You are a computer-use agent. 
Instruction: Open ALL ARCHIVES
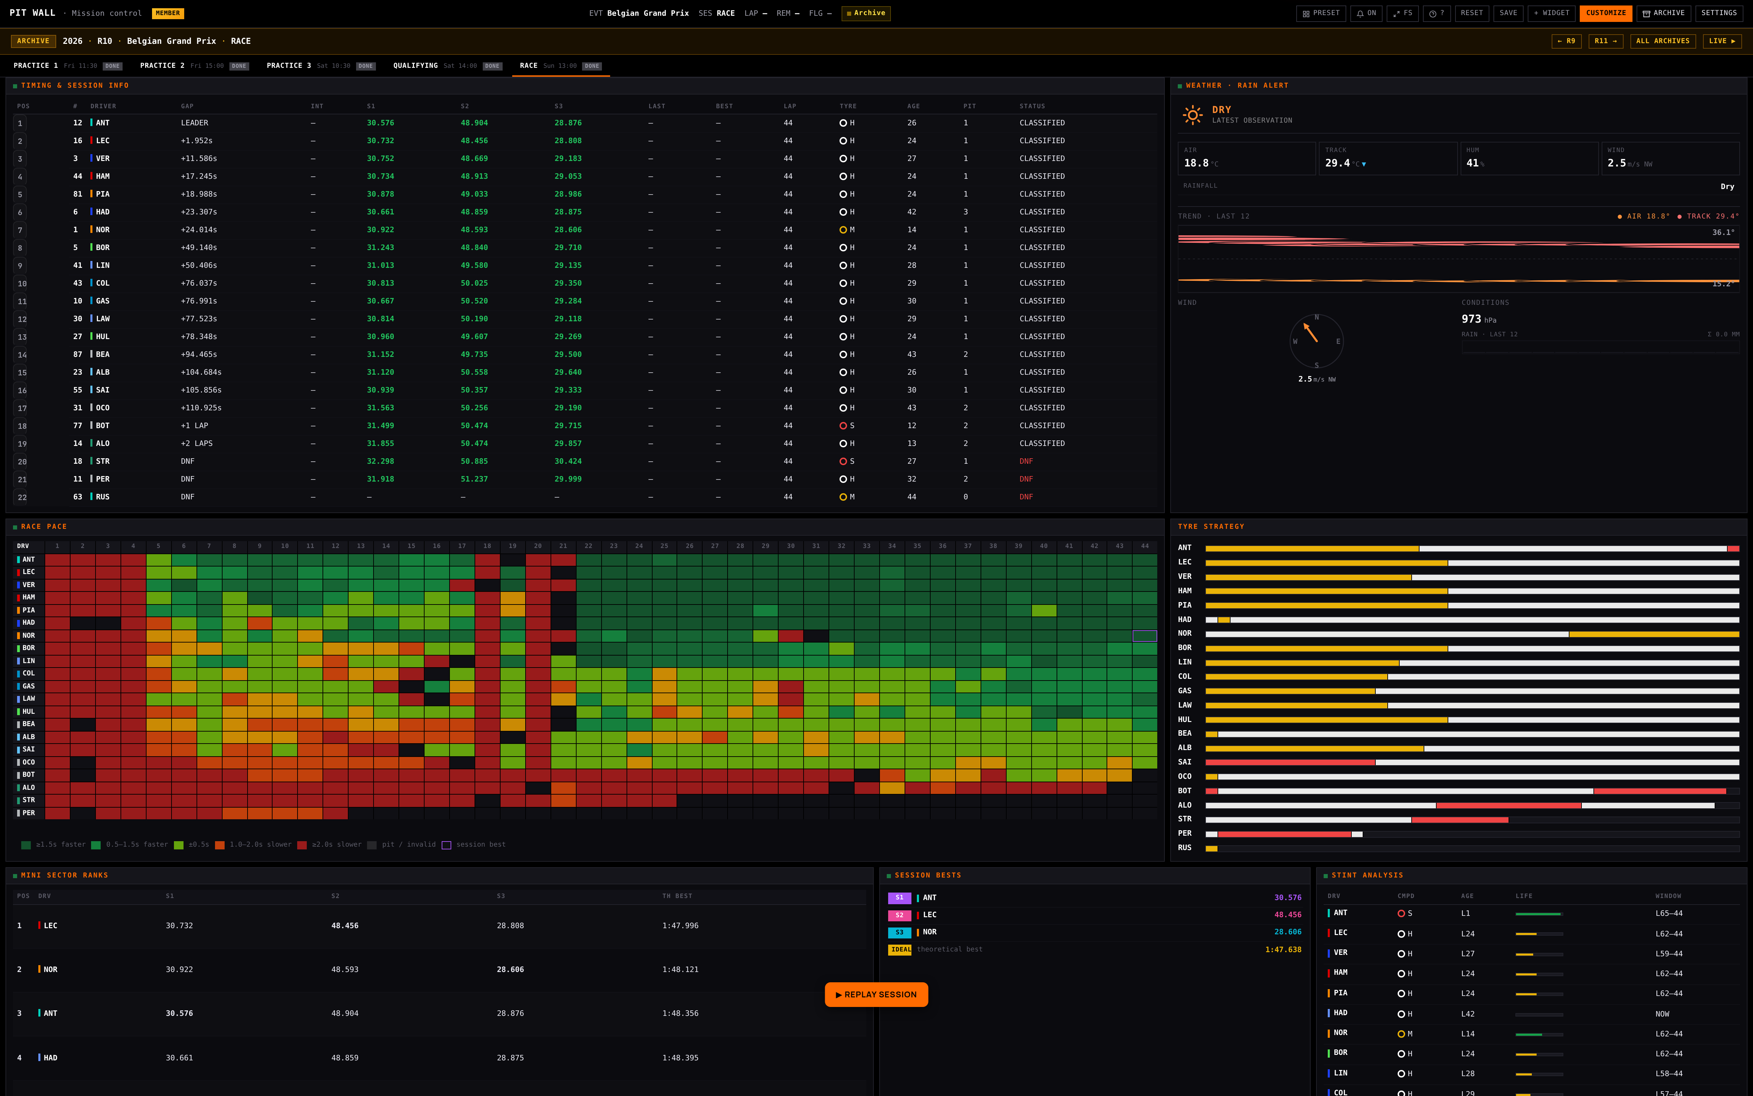tap(1663, 41)
